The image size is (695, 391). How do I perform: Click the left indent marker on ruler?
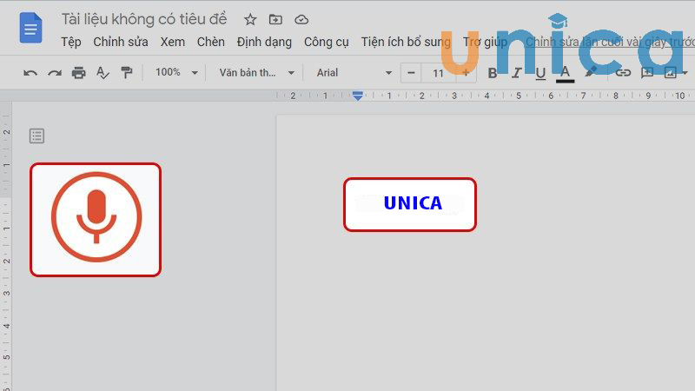click(358, 96)
